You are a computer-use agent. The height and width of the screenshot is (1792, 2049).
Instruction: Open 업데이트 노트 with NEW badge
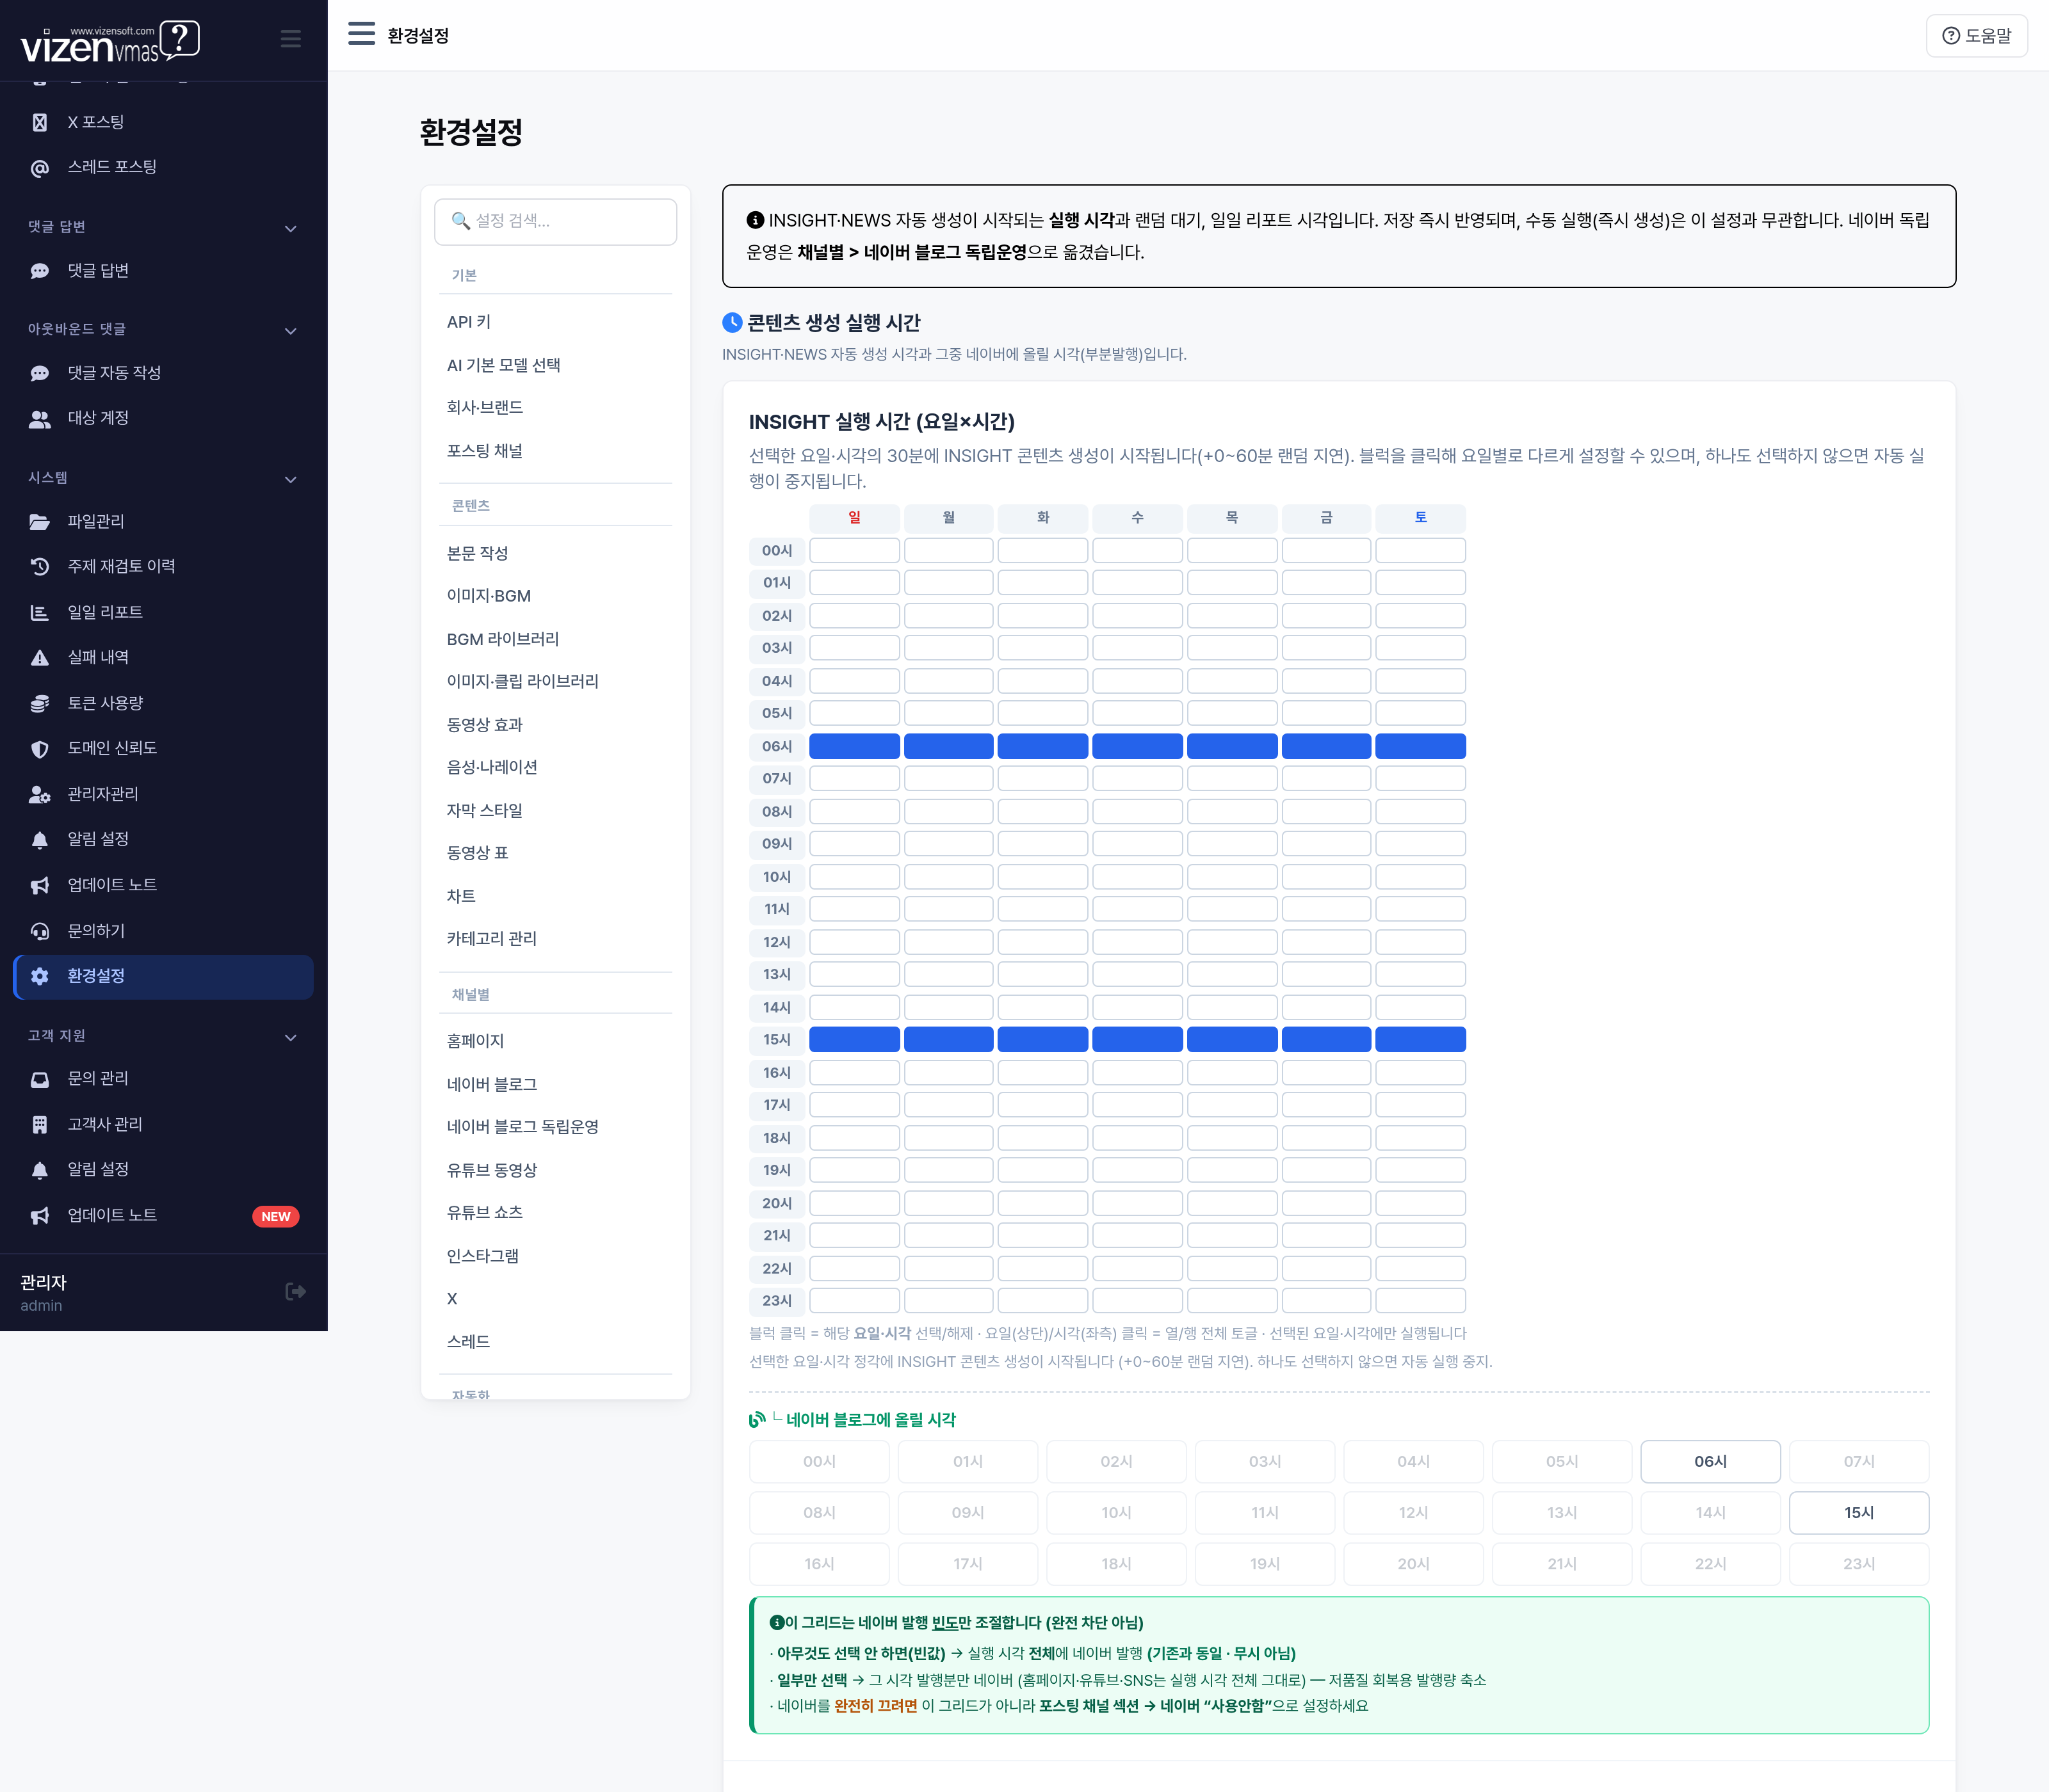pos(163,1216)
